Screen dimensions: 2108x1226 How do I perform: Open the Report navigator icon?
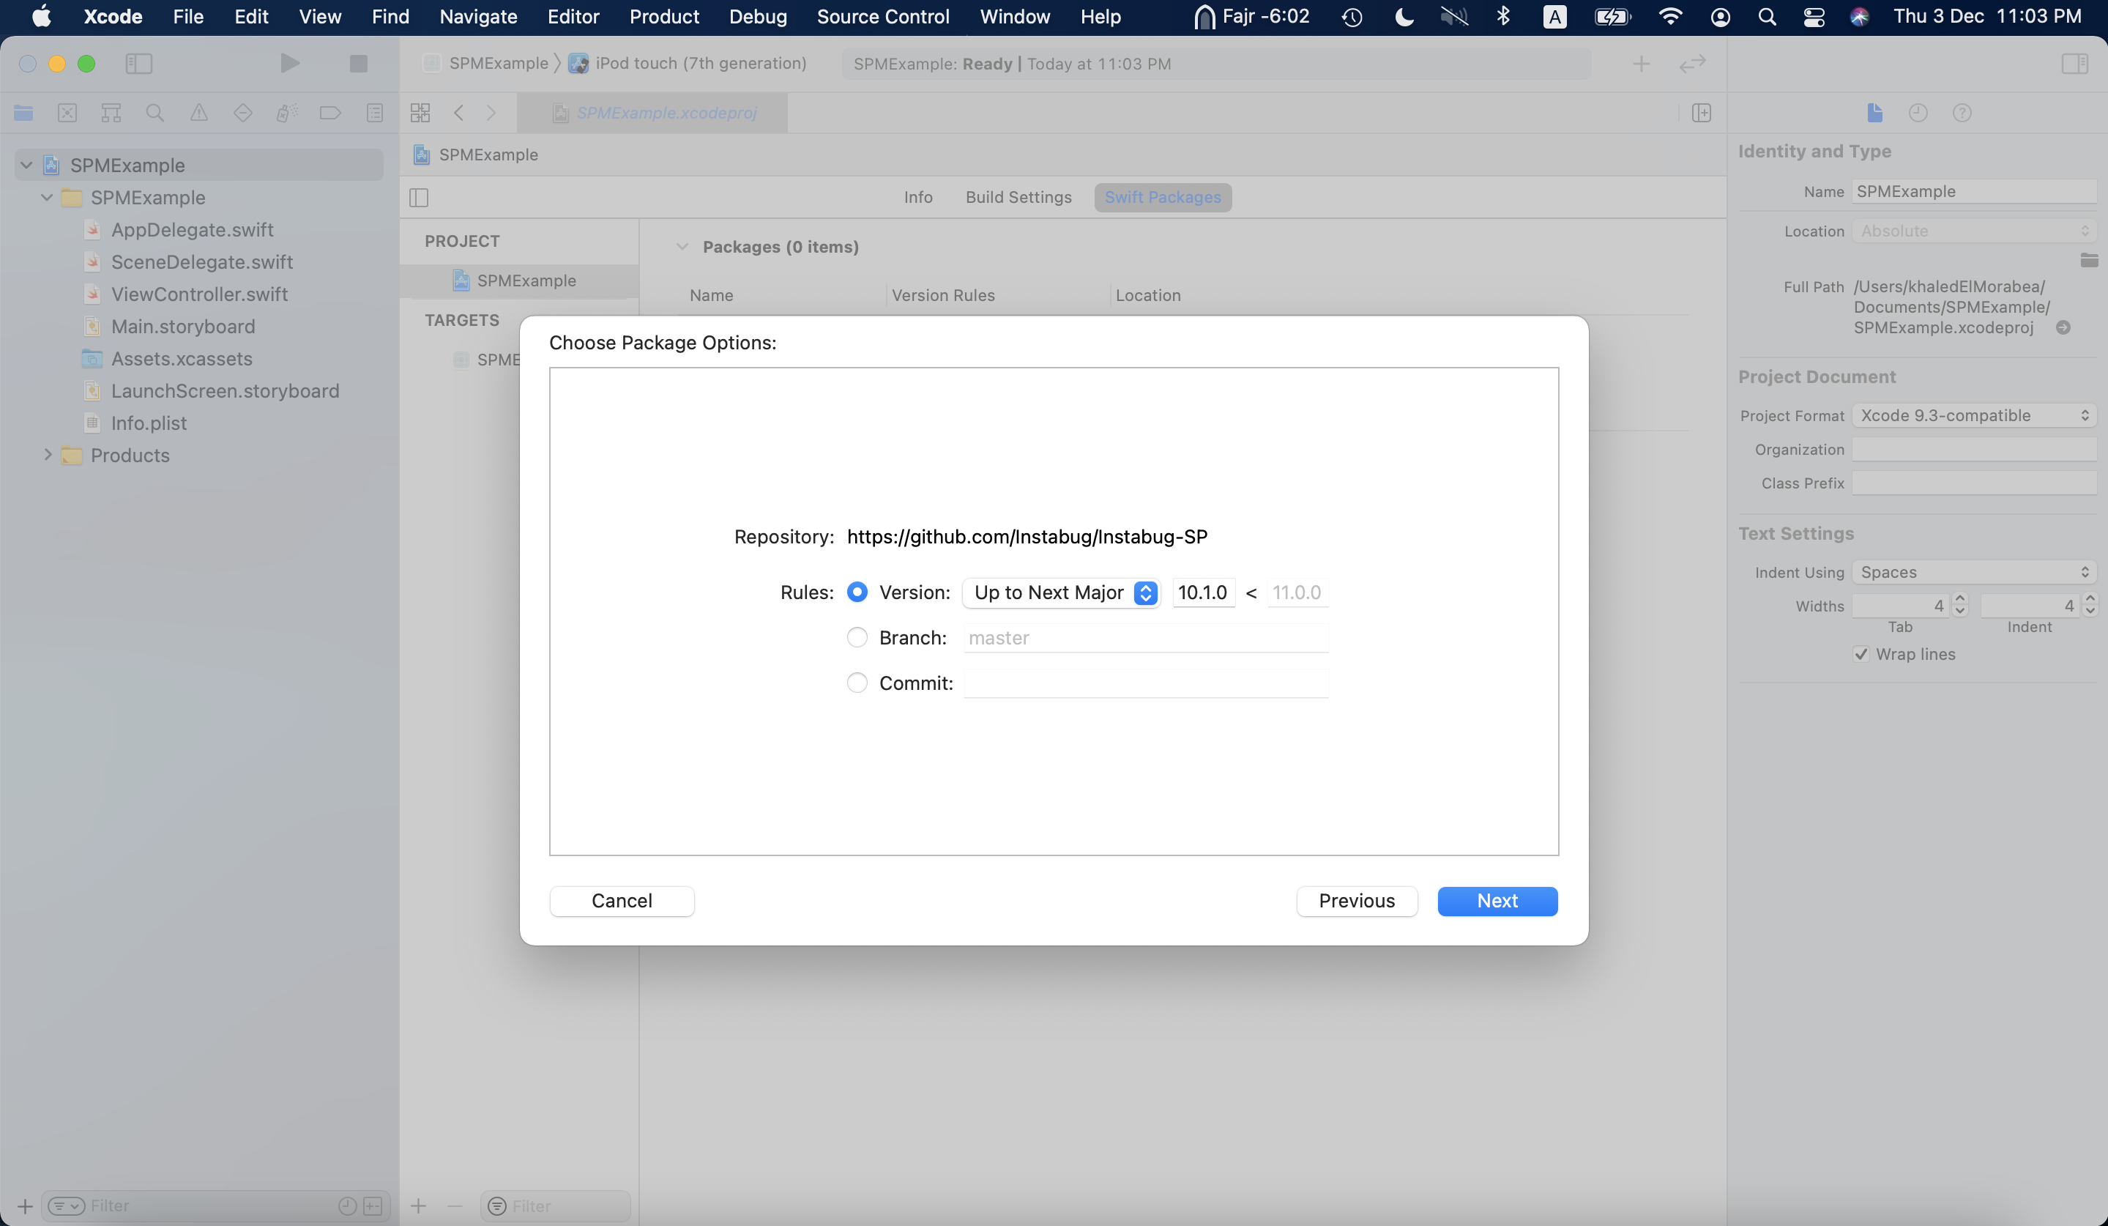(375, 113)
